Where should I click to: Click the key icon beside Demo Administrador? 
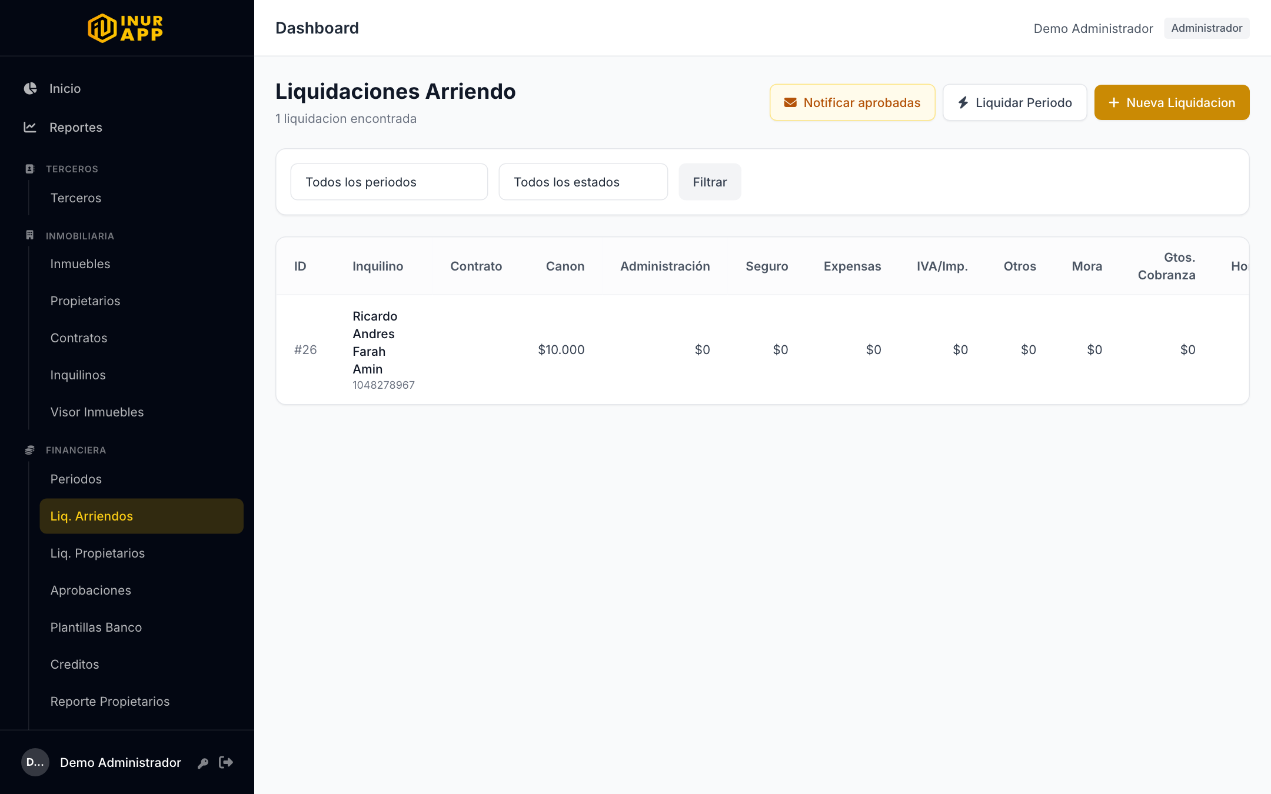203,763
